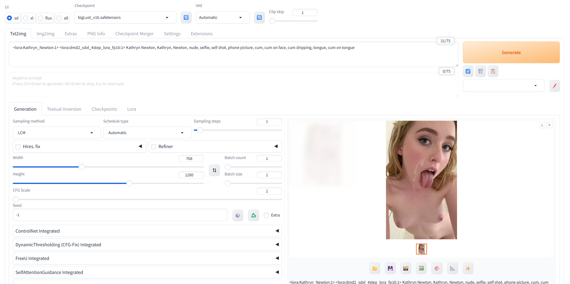The height and width of the screenshot is (284, 570).
Task: Click the Batch count slider
Action: [x=253, y=167]
